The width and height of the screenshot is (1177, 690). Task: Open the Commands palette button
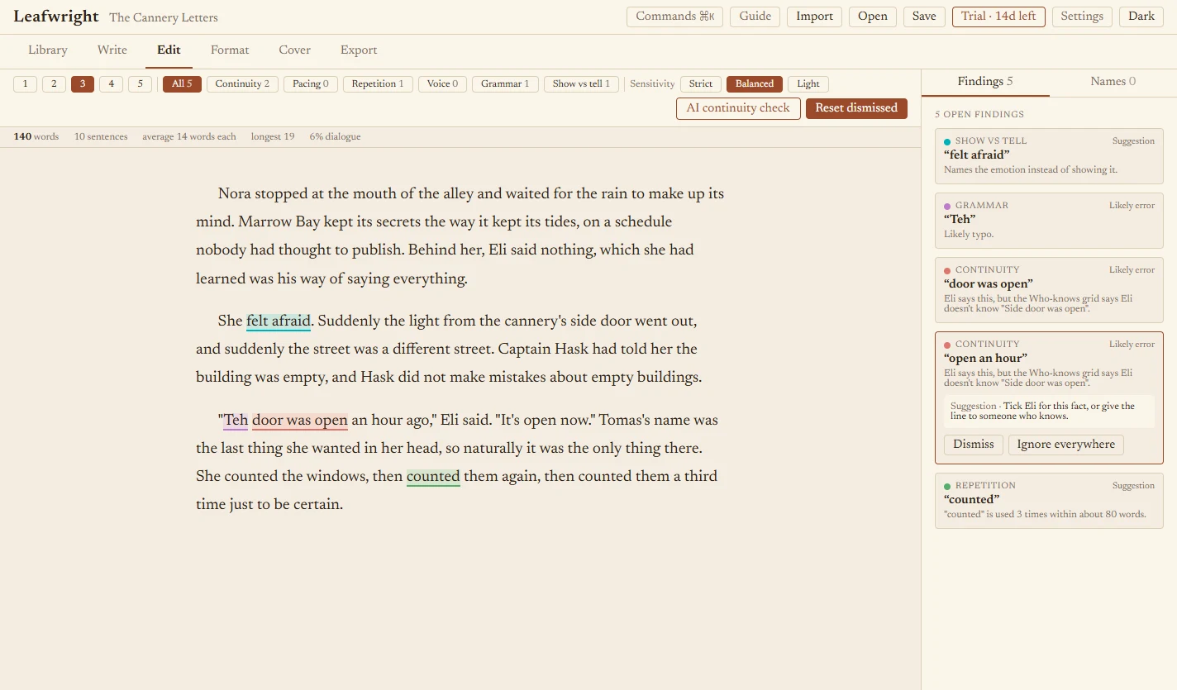[x=675, y=17]
